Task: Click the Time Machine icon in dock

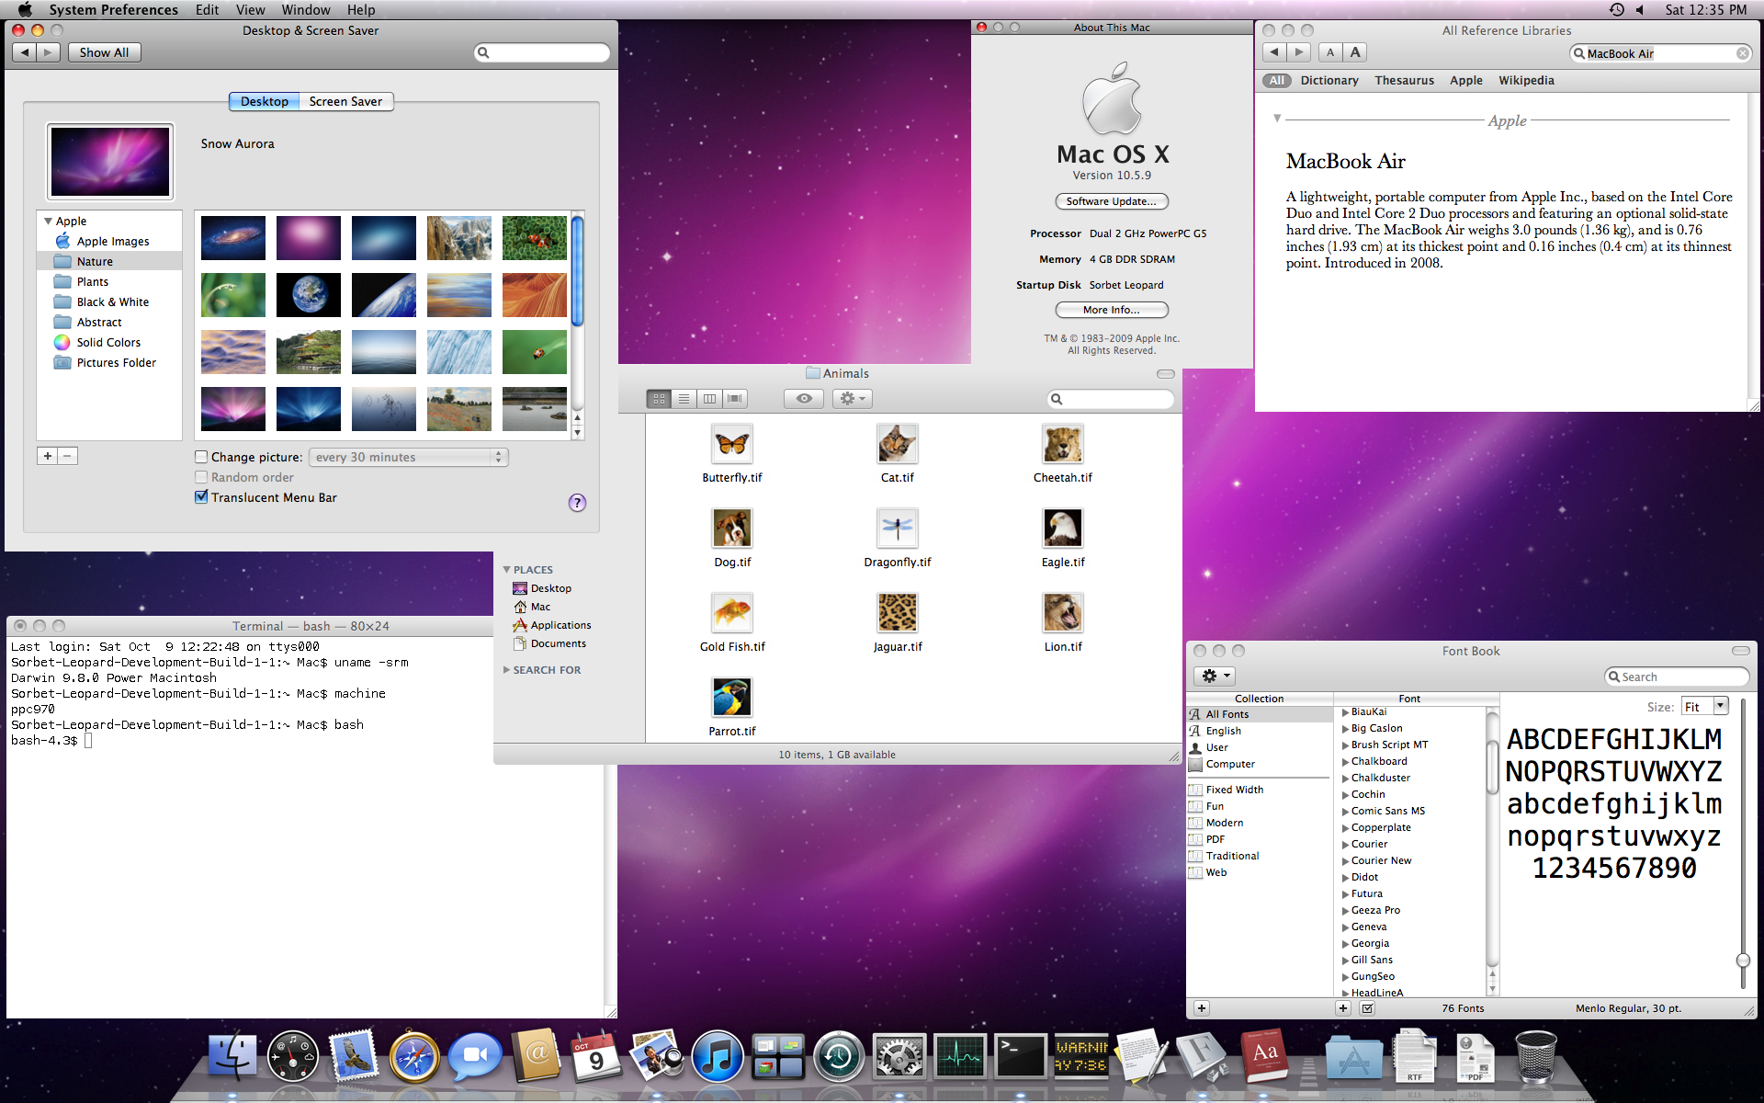Action: (x=837, y=1054)
